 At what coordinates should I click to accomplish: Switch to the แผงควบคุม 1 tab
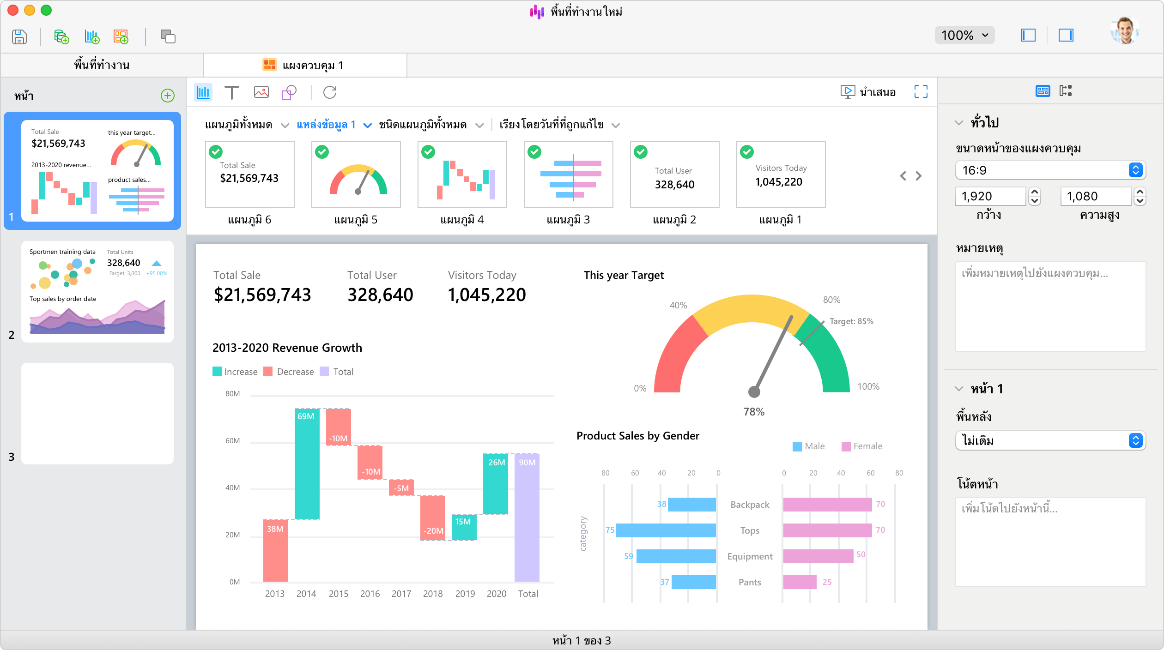tap(305, 65)
